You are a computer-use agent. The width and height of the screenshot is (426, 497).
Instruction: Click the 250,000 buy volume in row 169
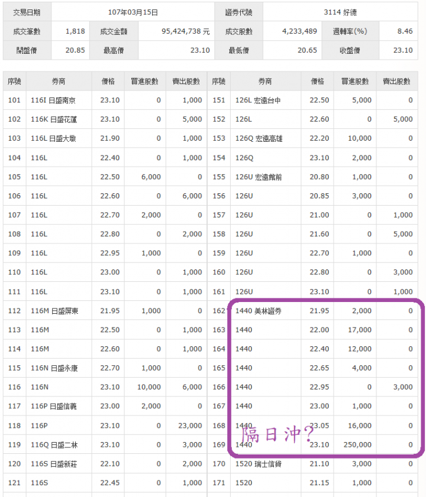pyautogui.click(x=357, y=445)
